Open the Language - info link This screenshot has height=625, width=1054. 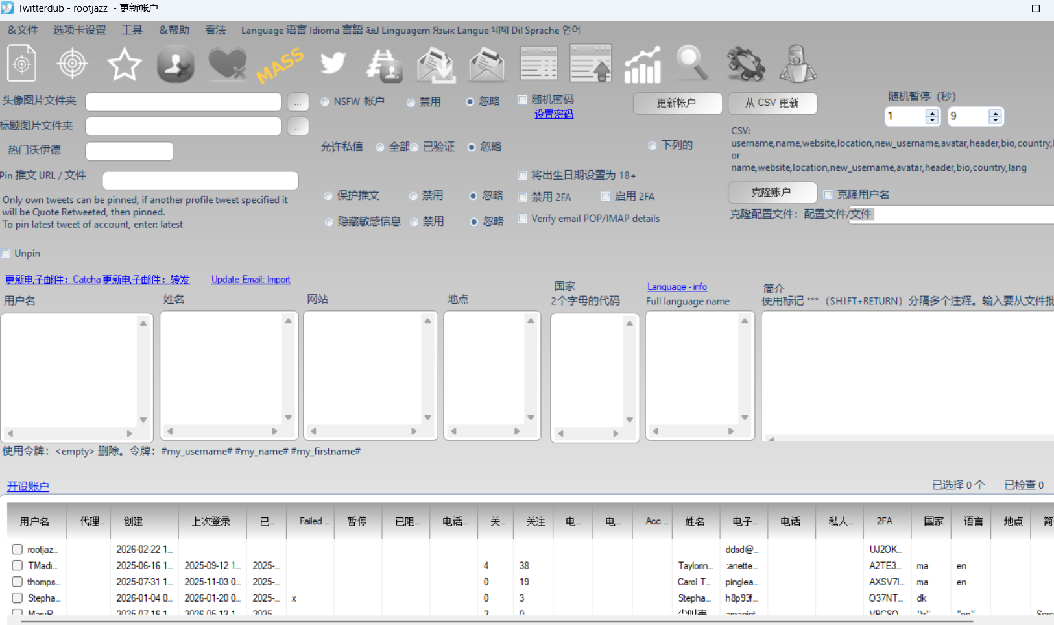click(x=677, y=287)
